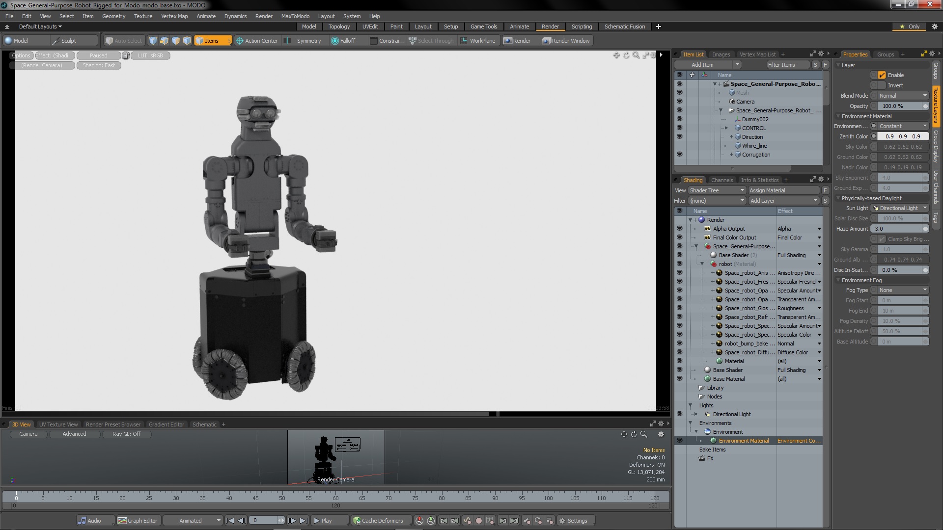Toggle the Enable checkbox
943x530 pixels.
pyautogui.click(x=882, y=75)
